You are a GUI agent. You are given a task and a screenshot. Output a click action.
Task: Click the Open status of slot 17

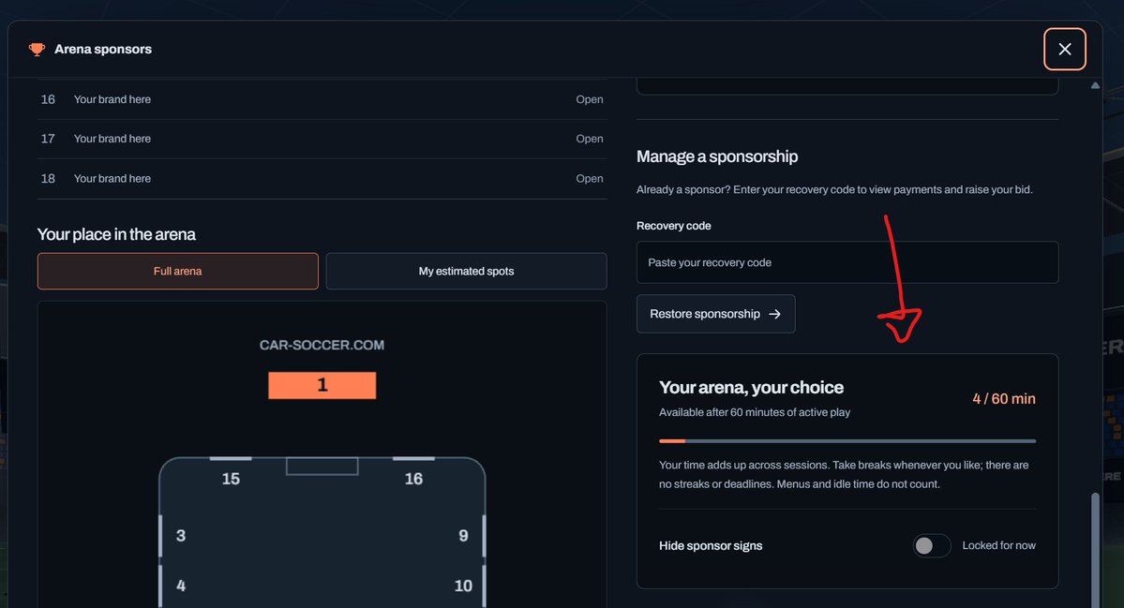pos(590,139)
